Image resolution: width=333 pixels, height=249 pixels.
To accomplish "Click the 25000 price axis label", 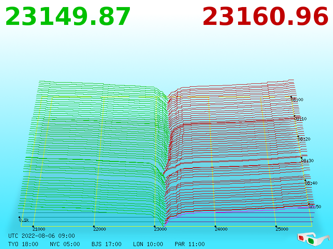I will click(282, 229).
